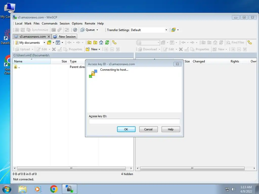
Task: Close the Access key ID dialog
Action: tap(177, 64)
